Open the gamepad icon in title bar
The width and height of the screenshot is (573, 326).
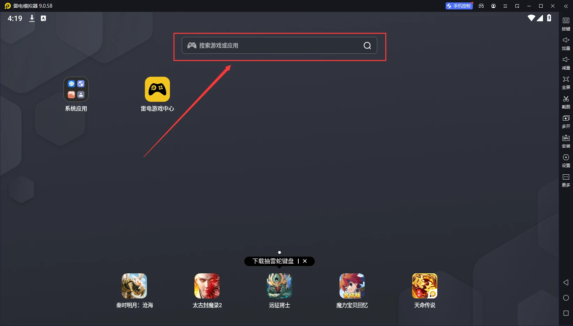click(481, 6)
